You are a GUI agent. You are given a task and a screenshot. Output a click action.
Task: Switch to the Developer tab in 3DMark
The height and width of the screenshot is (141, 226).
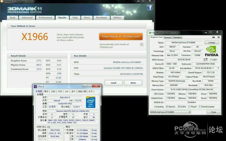tap(102, 18)
